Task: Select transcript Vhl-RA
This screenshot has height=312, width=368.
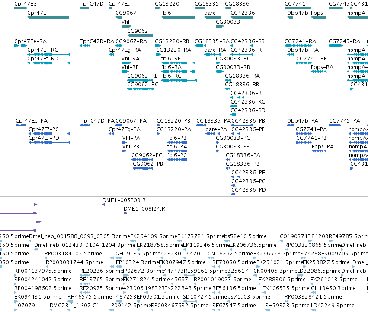Action: click(x=131, y=59)
